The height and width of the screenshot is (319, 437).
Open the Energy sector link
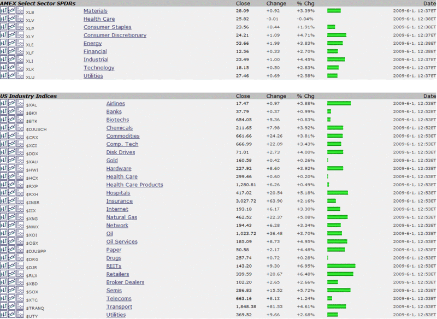tap(92, 44)
